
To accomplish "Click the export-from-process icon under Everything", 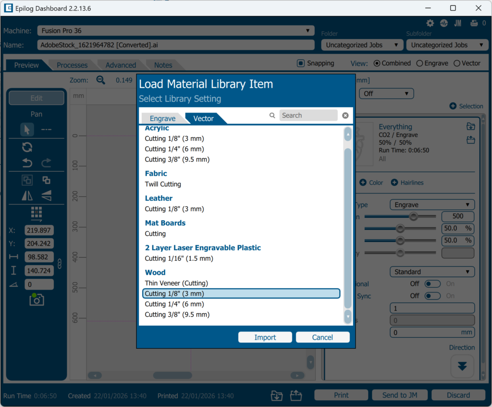I will [x=471, y=140].
